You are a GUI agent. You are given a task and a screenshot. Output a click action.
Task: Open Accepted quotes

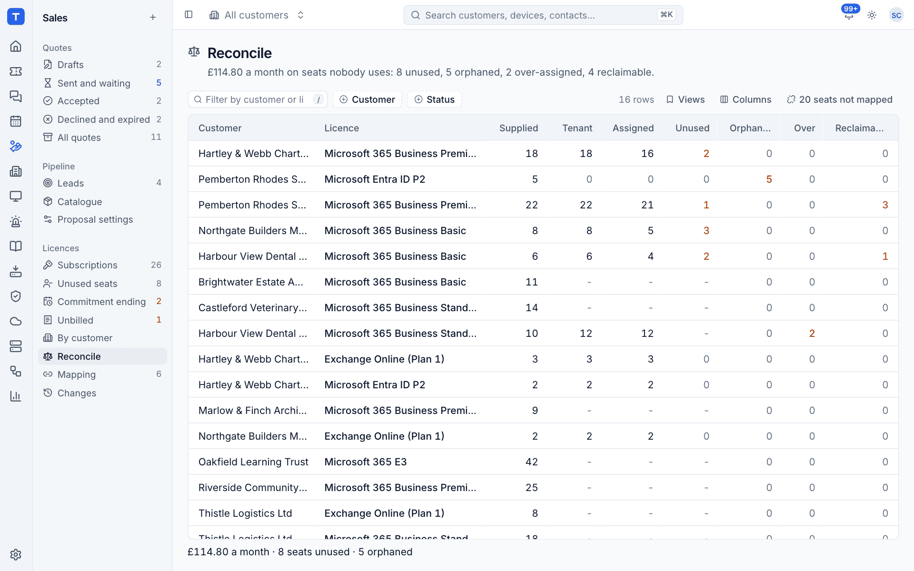102,101
